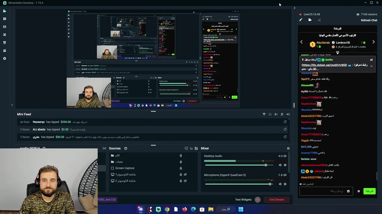The image size is (382, 214).
Task: Click the audio source icon in the Sources header
Action: (x=191, y=148)
